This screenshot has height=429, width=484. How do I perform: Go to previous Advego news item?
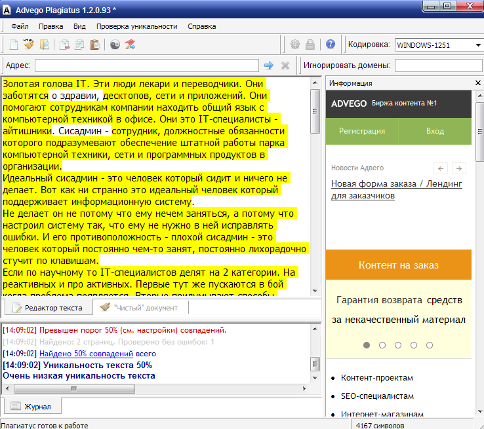coord(441,168)
